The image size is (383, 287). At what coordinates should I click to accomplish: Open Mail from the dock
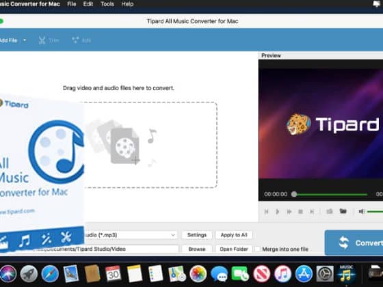[x=71, y=273]
